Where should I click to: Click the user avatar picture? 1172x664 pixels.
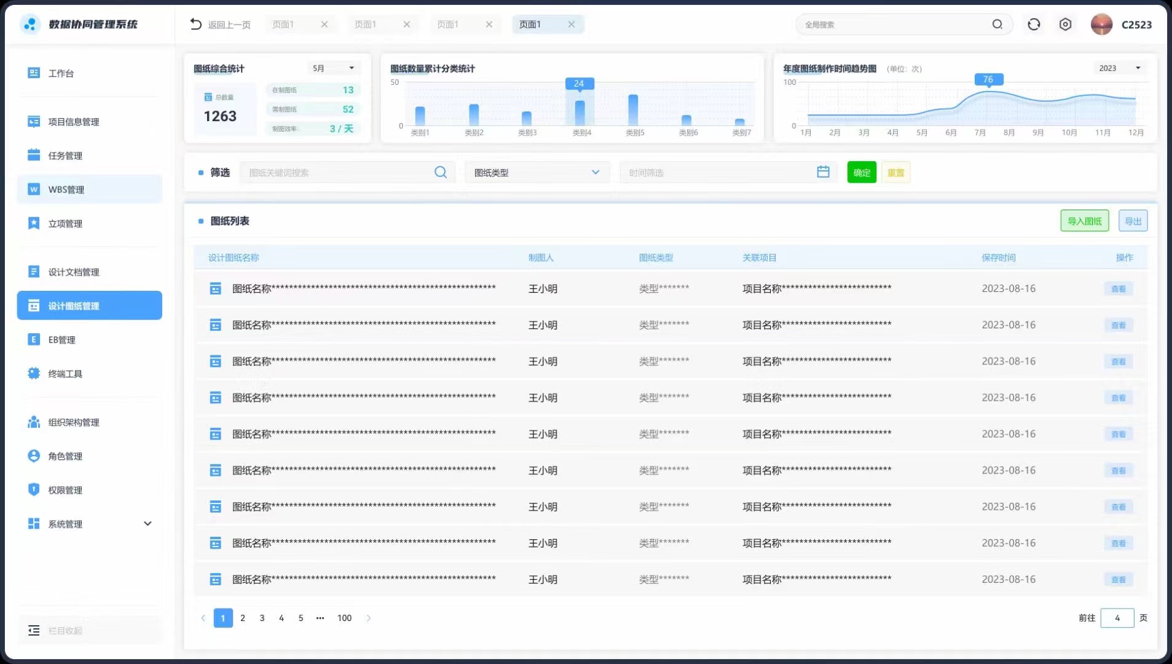[x=1101, y=24]
